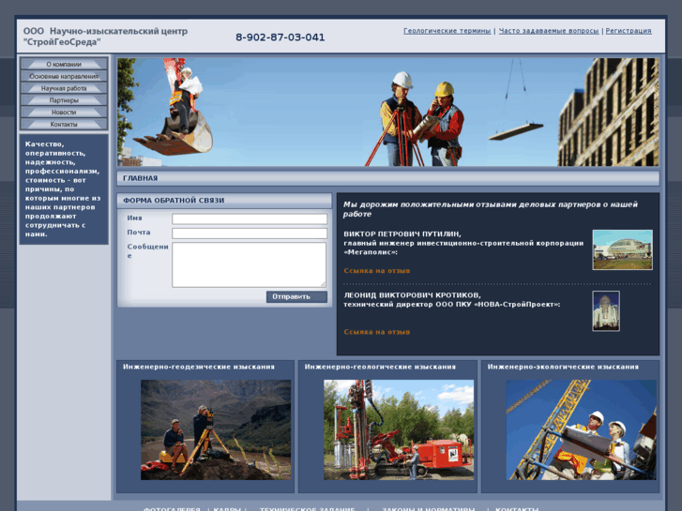The height and width of the screenshot is (511, 682).
Task: Select "Основные направления" in the sidebar menu
Action: click(64, 76)
